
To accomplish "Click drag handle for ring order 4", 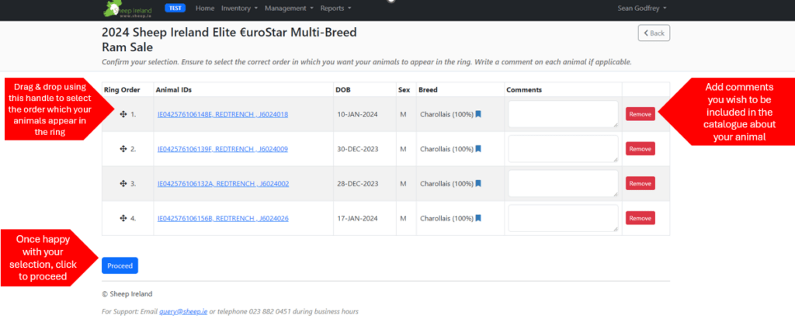I will 123,218.
